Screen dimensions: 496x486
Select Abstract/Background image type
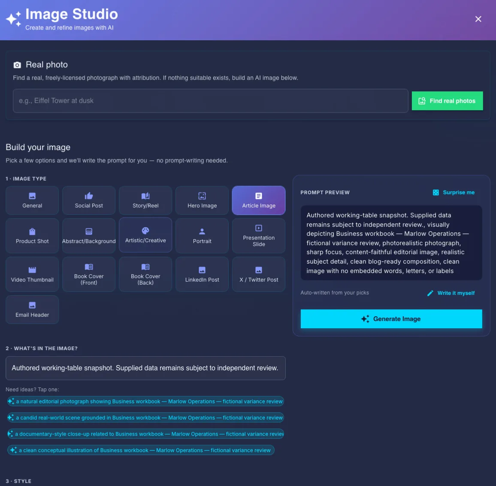point(88,236)
